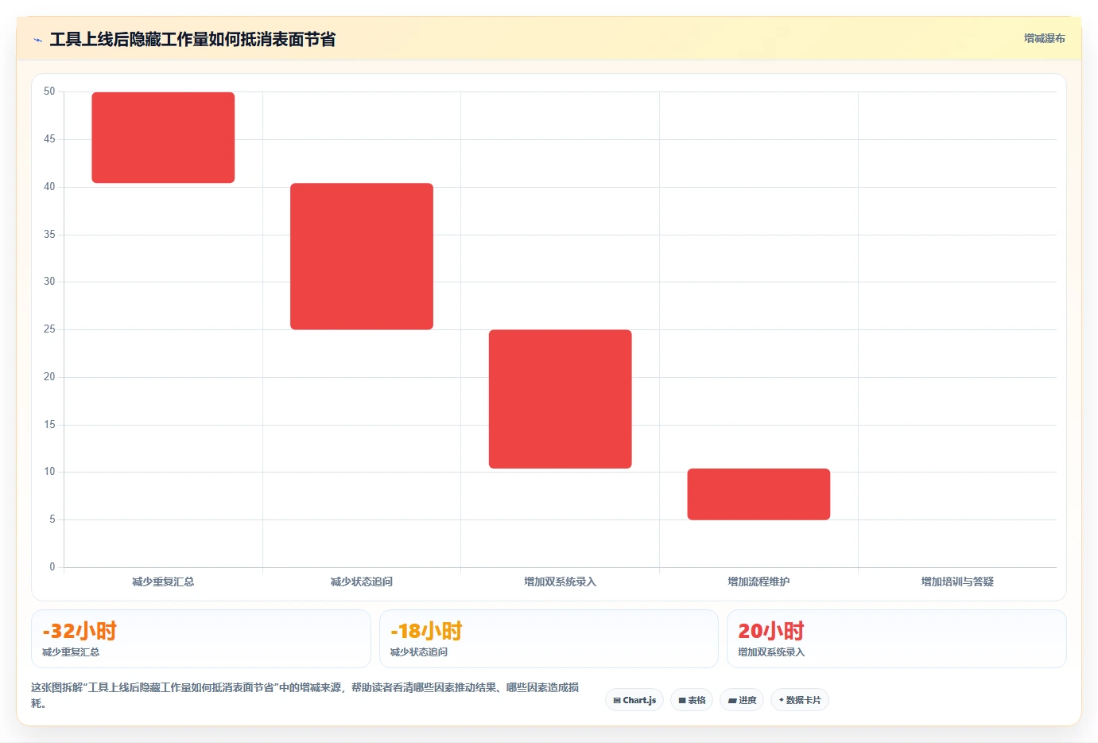Viewport: 1098px width, 743px height.
Task: Click the lightning icon beside the title
Action: point(37,40)
